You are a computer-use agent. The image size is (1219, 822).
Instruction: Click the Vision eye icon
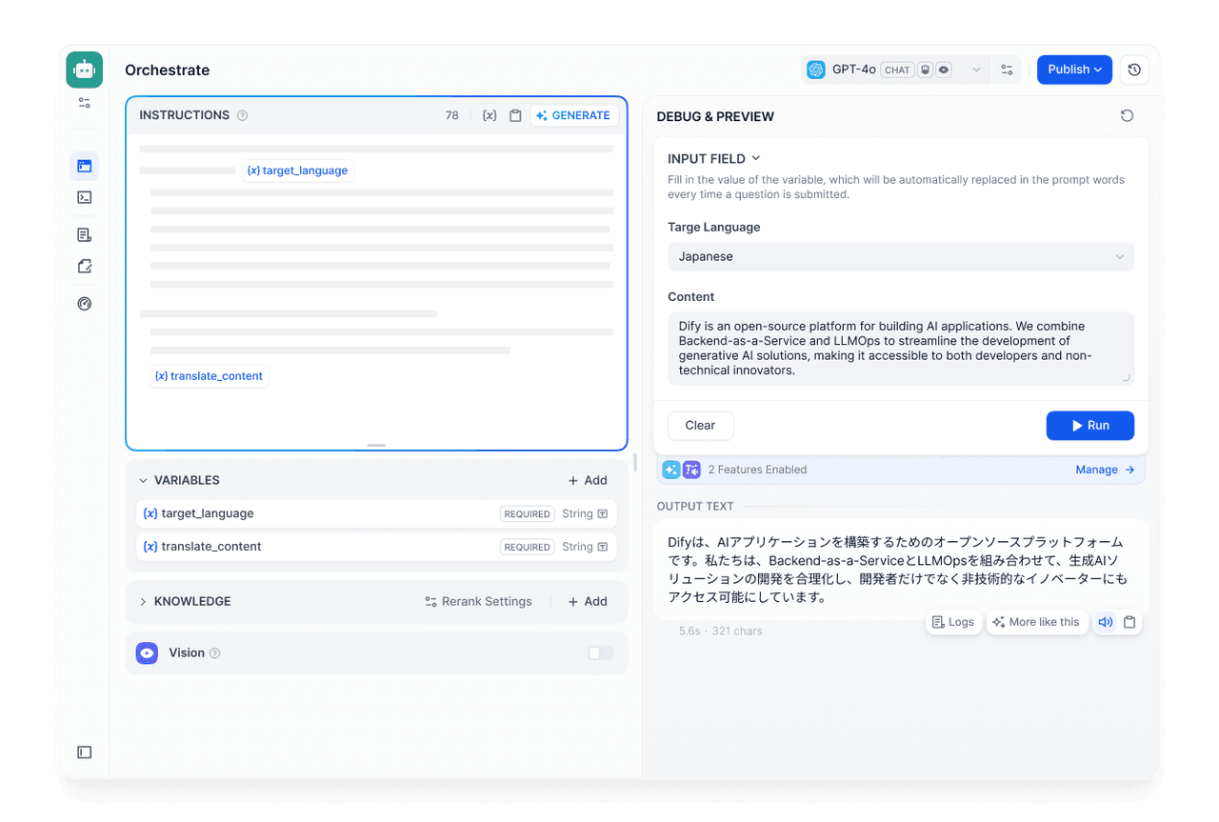147,653
